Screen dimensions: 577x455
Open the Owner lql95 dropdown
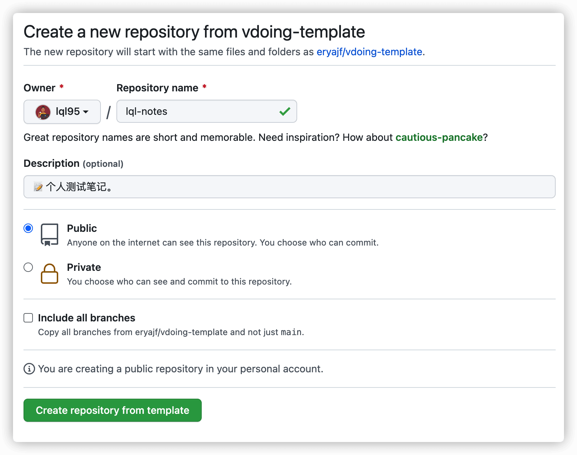point(62,112)
